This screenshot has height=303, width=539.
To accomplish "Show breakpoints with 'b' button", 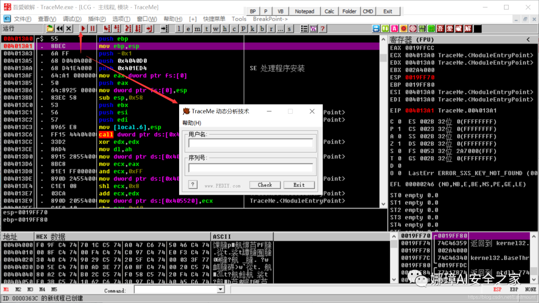I will coord(262,28).
